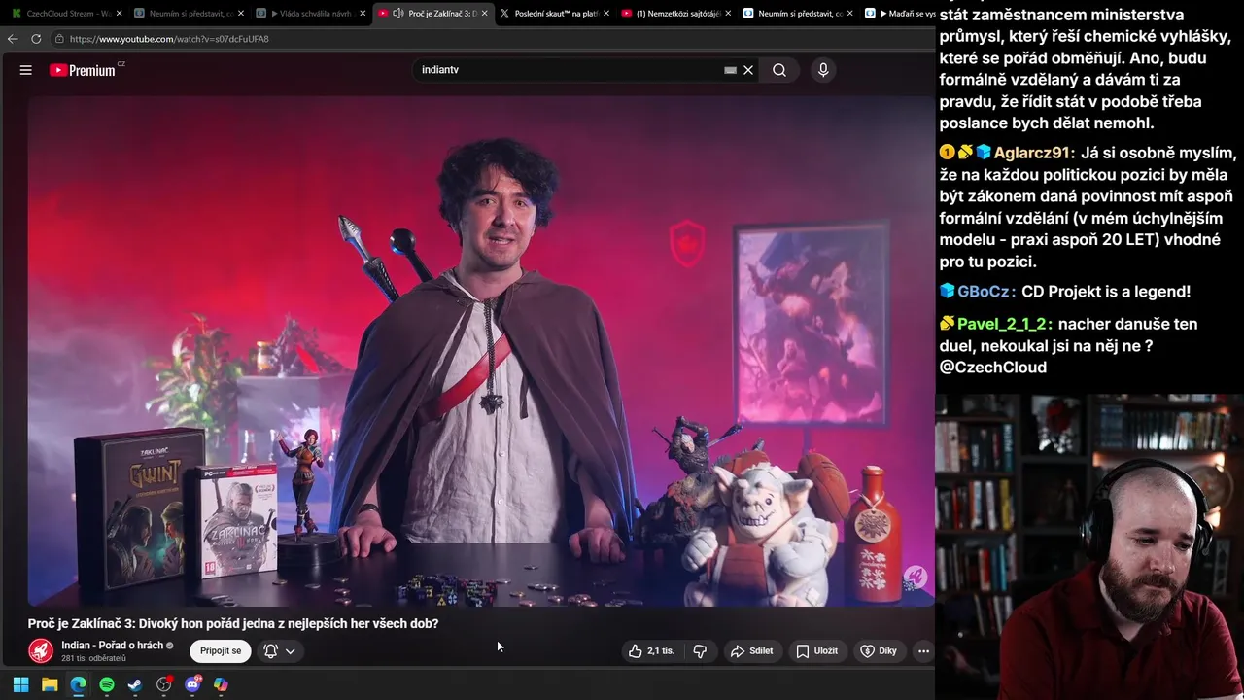
Task: Open the Copilot taskbar icon
Action: (221, 684)
